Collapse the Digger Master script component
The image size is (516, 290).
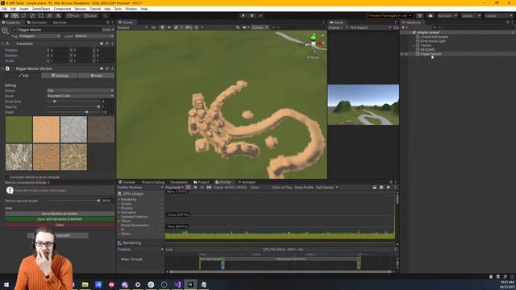[x=3, y=68]
